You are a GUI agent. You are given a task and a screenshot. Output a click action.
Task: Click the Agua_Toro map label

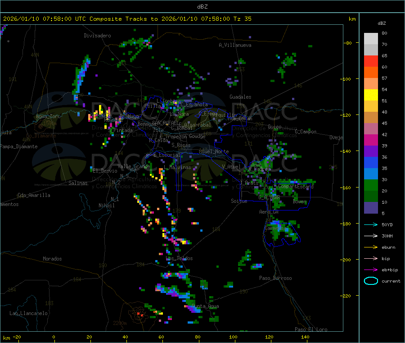48,116
